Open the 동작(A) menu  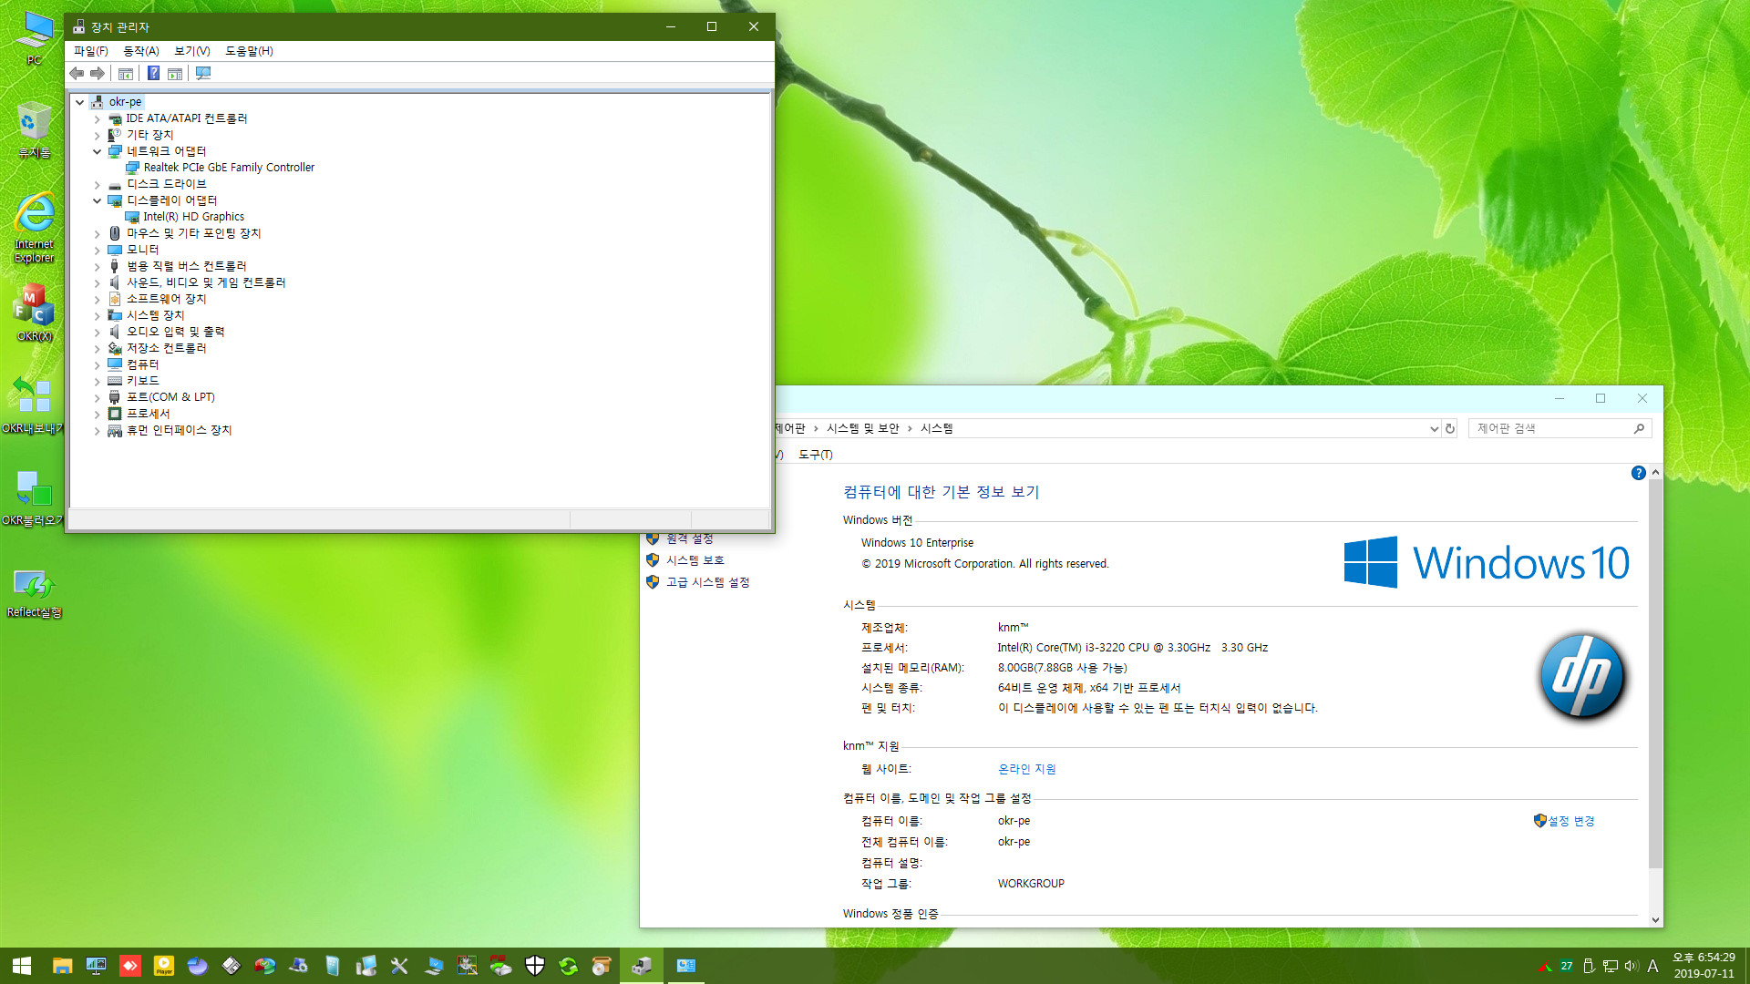pos(141,51)
